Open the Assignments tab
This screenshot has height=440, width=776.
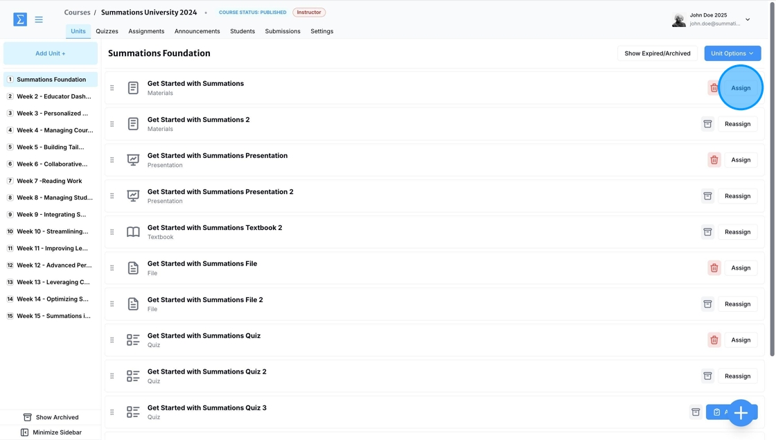(146, 31)
